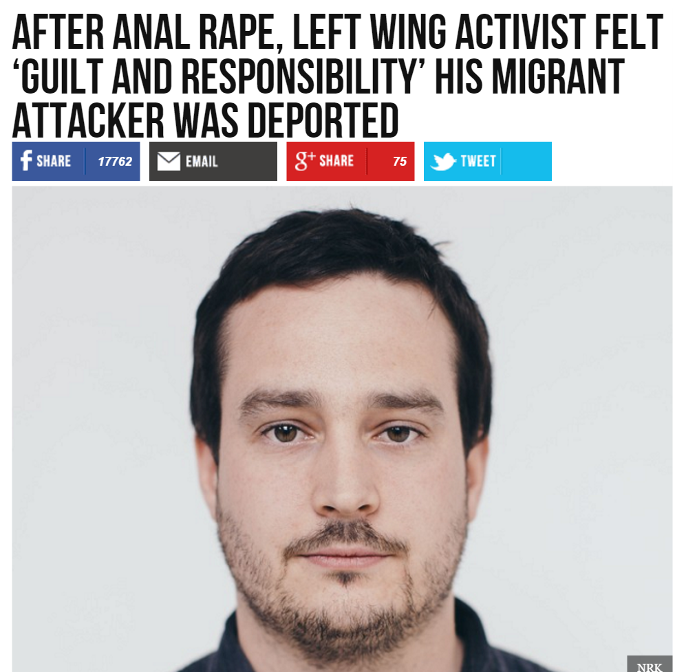Click the empty tweet count area
The width and height of the screenshot is (686, 672).
click(x=526, y=162)
